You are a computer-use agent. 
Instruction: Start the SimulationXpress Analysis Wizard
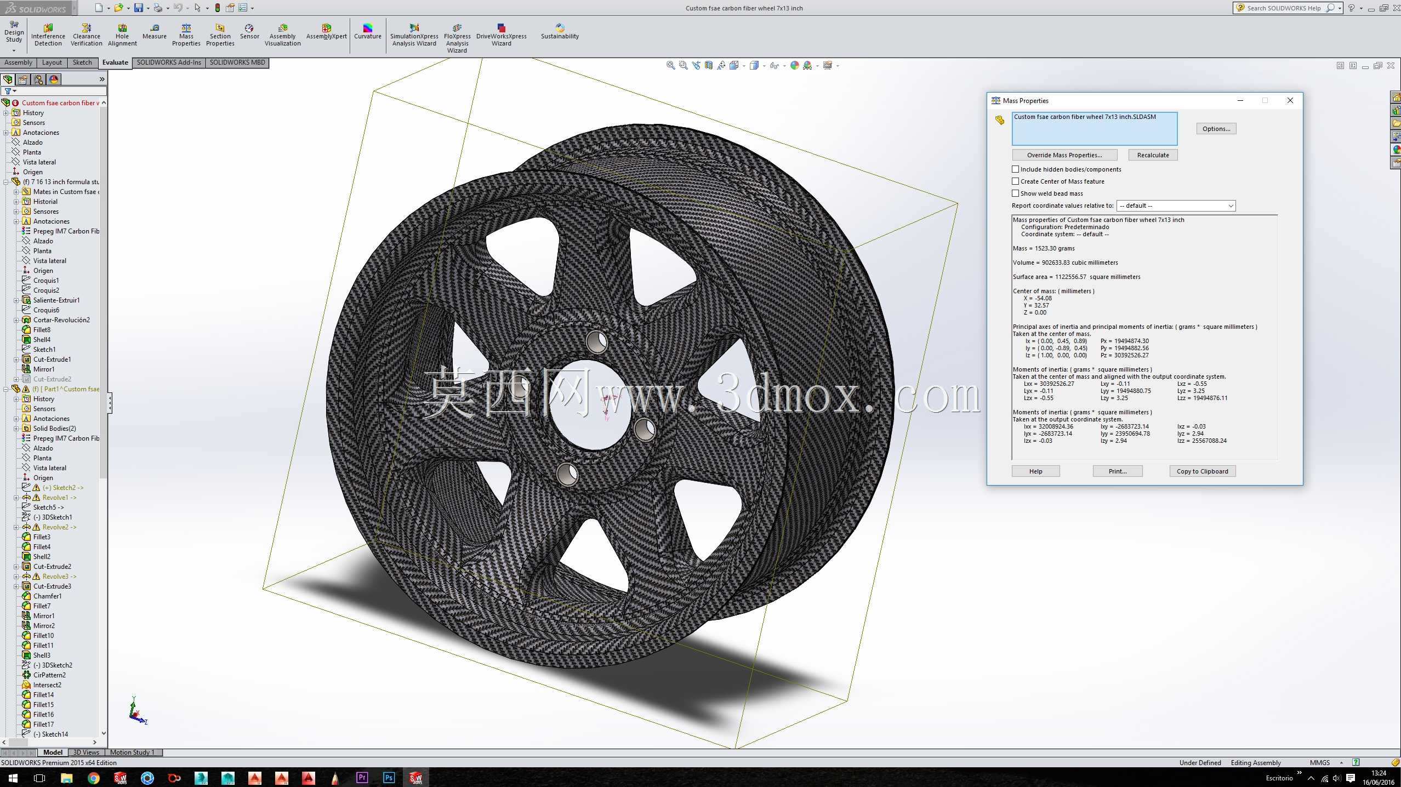(x=414, y=35)
